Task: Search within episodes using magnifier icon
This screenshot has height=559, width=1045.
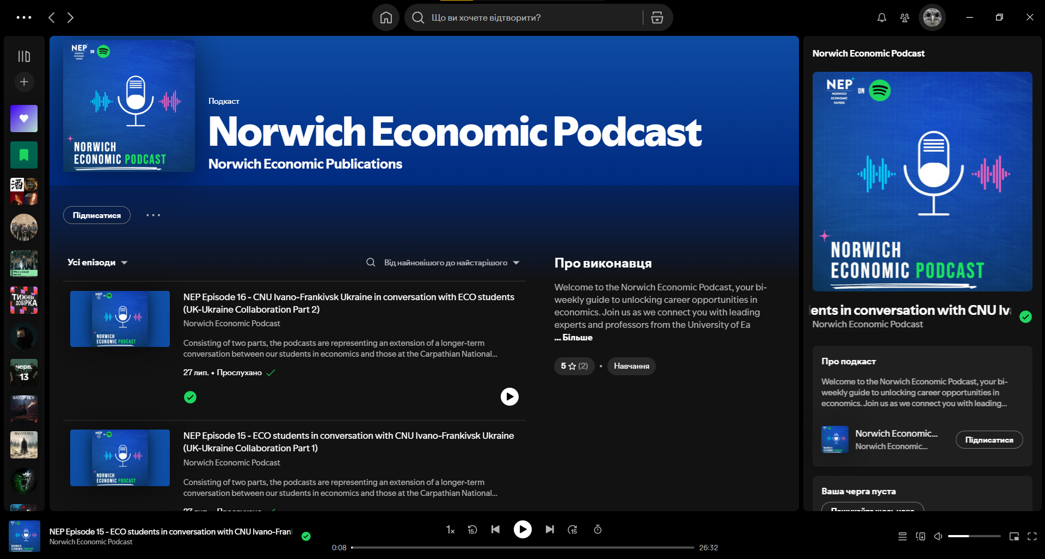Action: click(x=371, y=263)
